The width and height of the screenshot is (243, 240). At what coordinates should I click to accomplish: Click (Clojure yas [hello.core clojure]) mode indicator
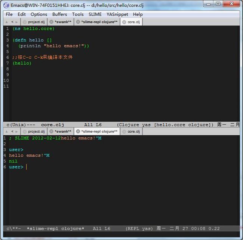pyautogui.click(x=165, y=125)
